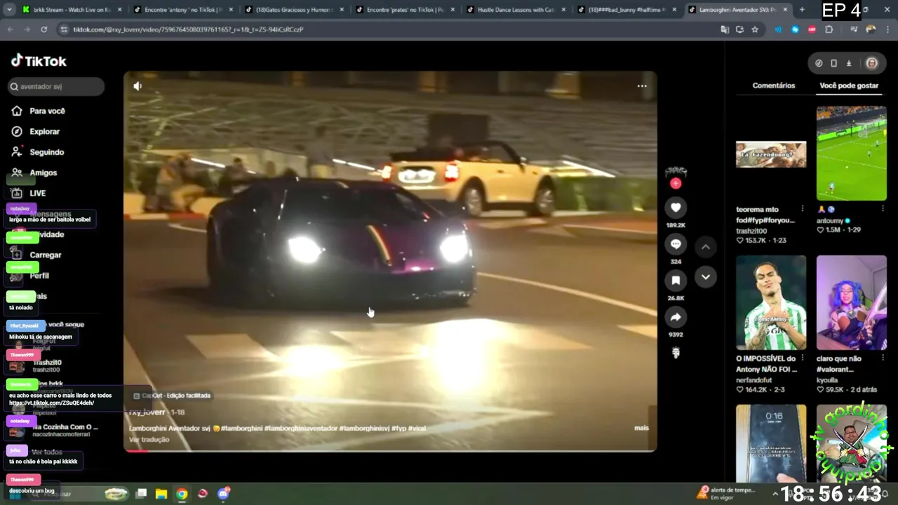Open File Explorer from the Windows taskbar
Screen dimensions: 898x505
click(x=161, y=494)
